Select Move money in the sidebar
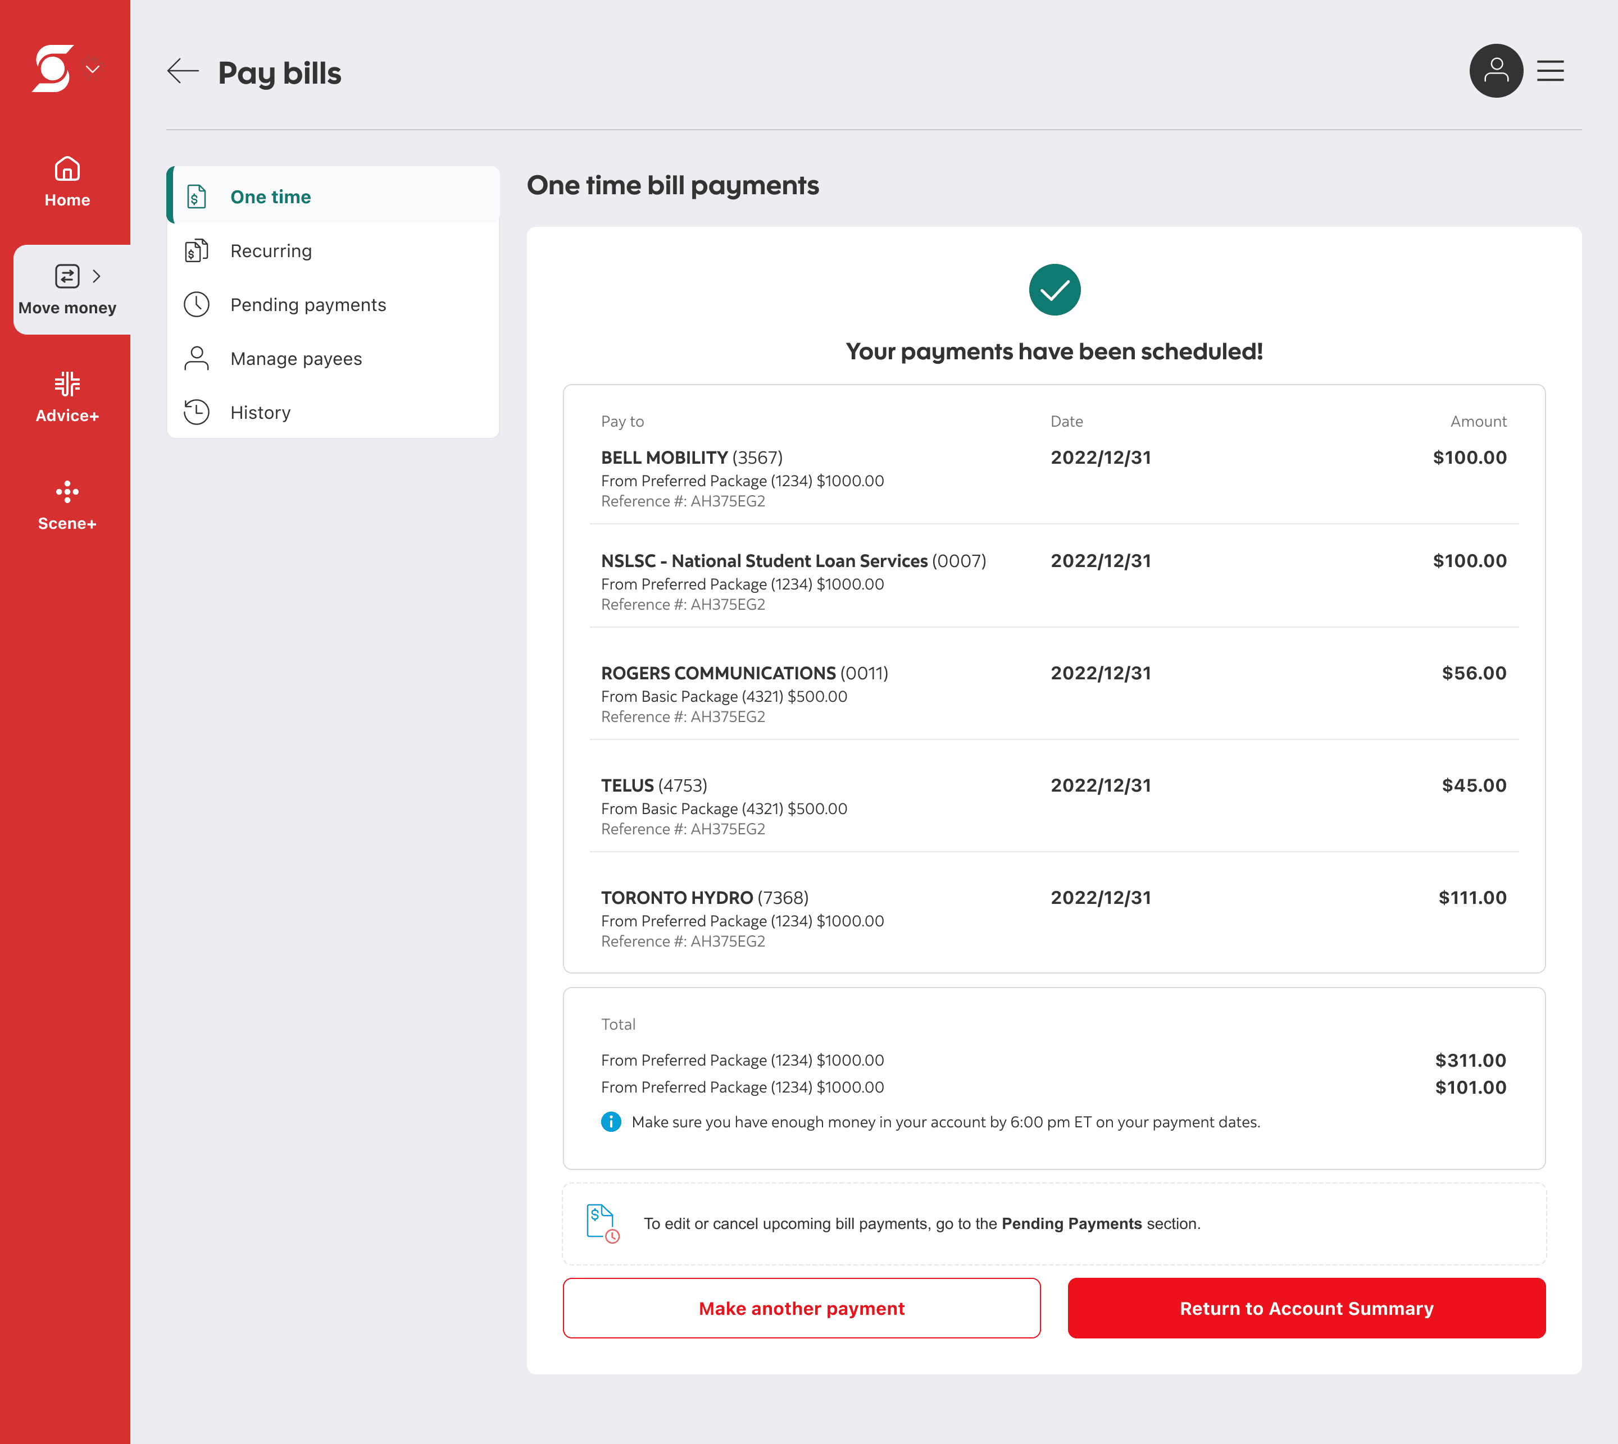 [x=67, y=290]
